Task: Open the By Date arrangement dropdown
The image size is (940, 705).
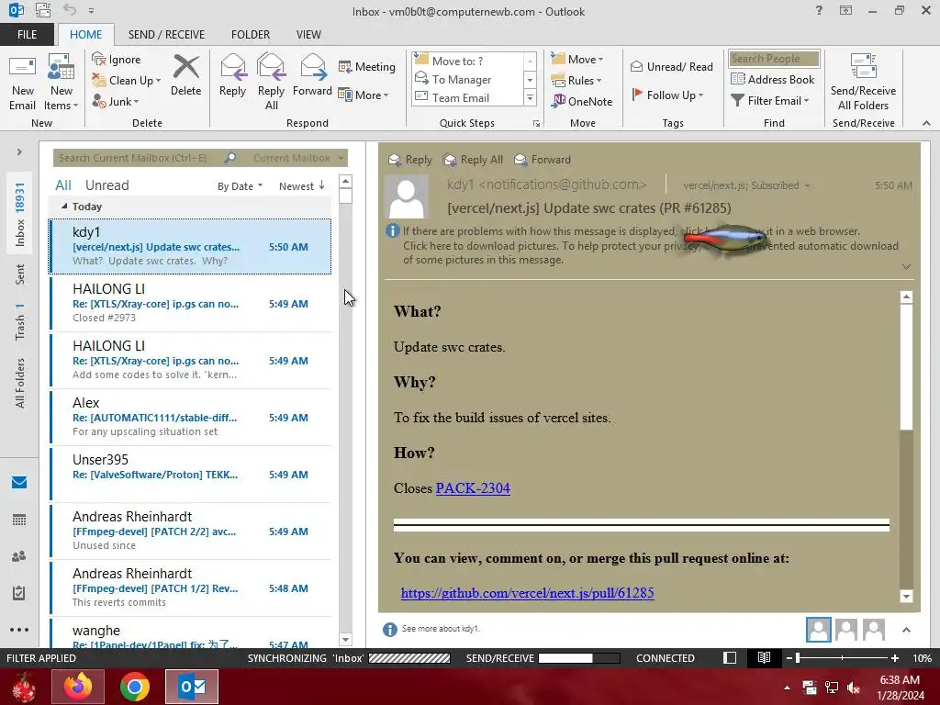Action: coord(240,186)
